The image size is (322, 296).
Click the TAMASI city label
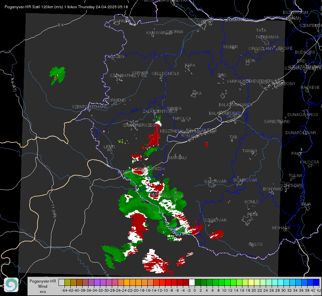(250, 151)
